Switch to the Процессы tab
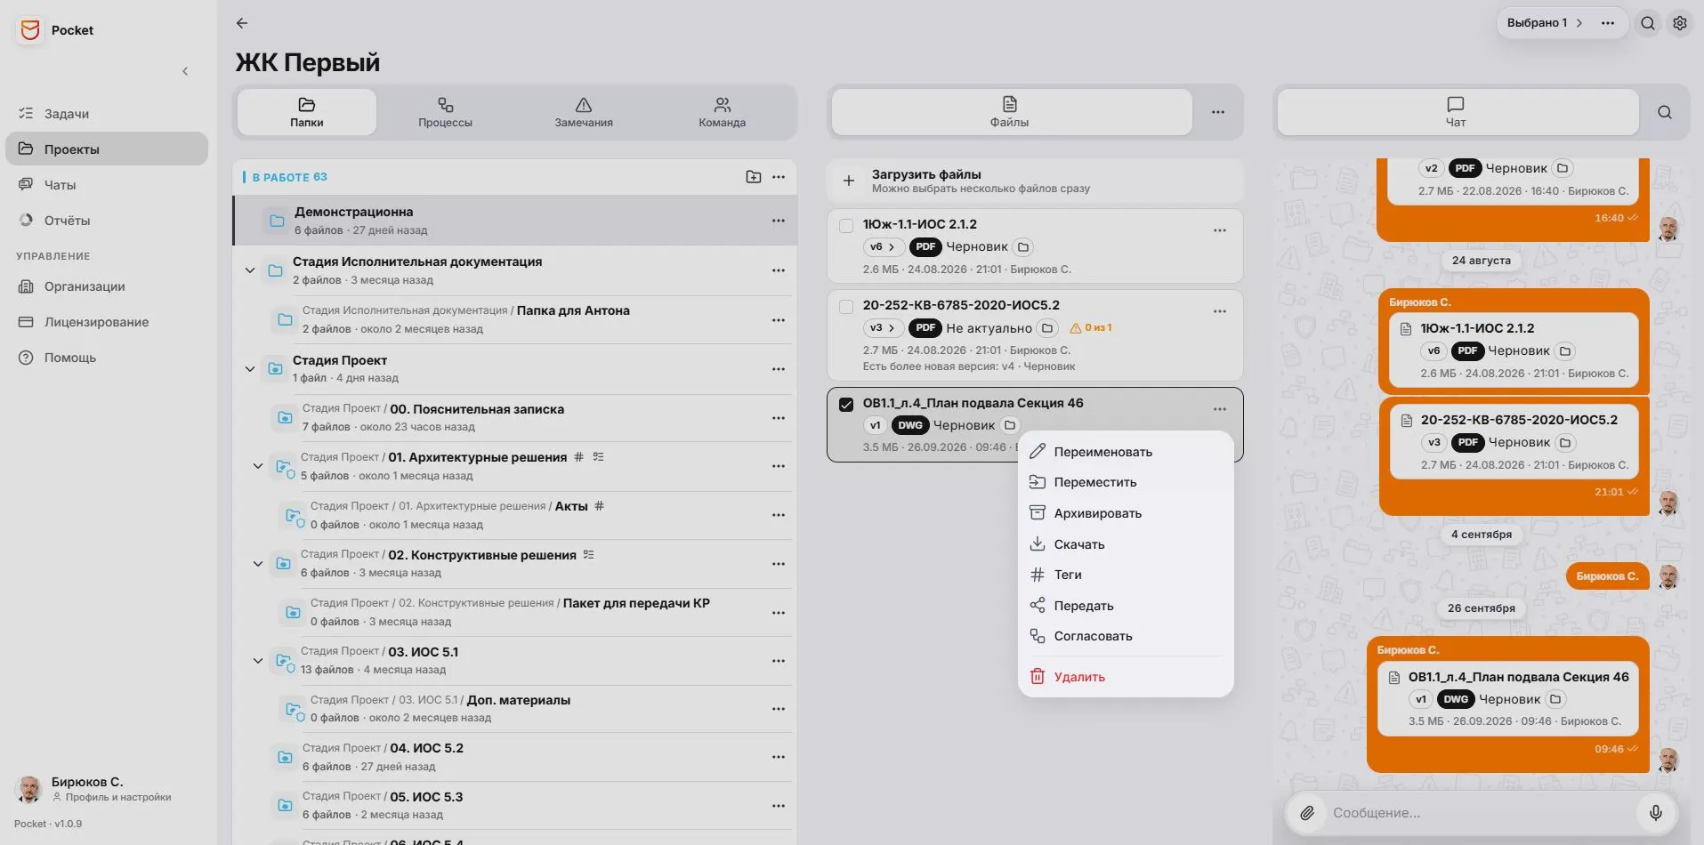The height and width of the screenshot is (845, 1704). coord(445,112)
